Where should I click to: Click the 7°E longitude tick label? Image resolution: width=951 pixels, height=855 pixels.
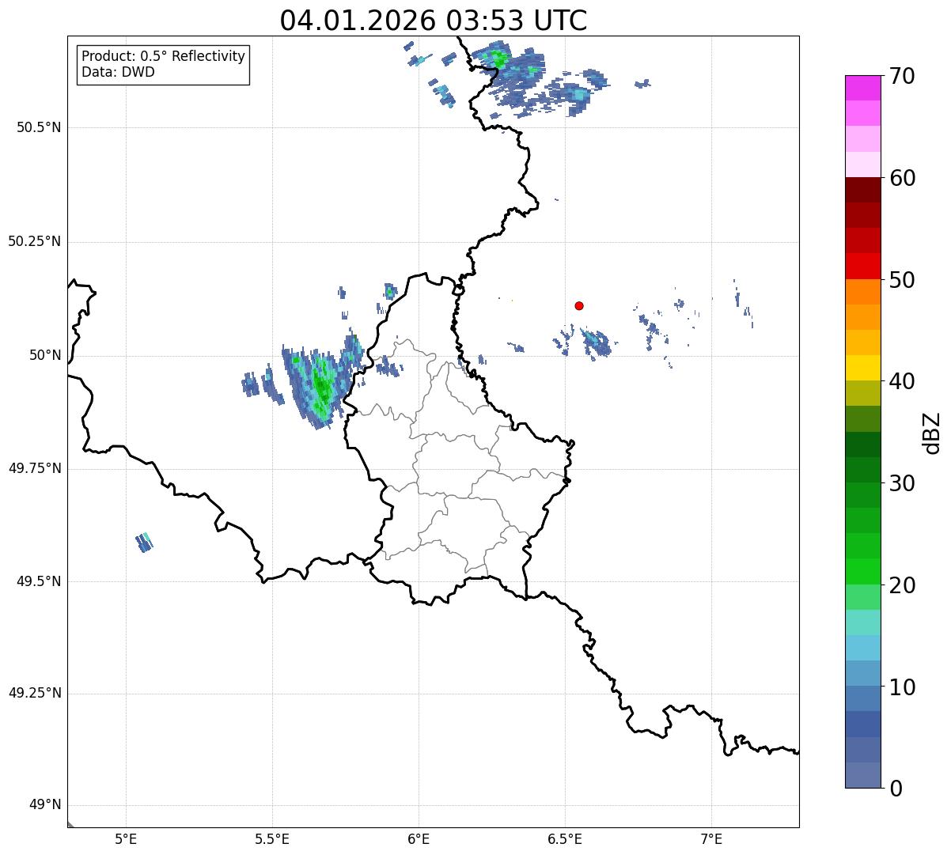click(711, 838)
